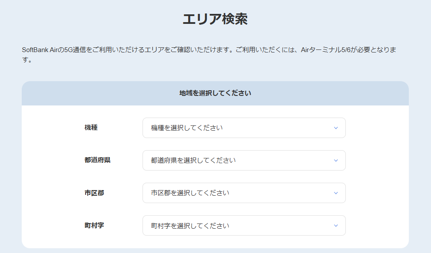The height and width of the screenshot is (253, 431).
Task: Click the chevron arrow in the 町村字 field
Action: 335,226
